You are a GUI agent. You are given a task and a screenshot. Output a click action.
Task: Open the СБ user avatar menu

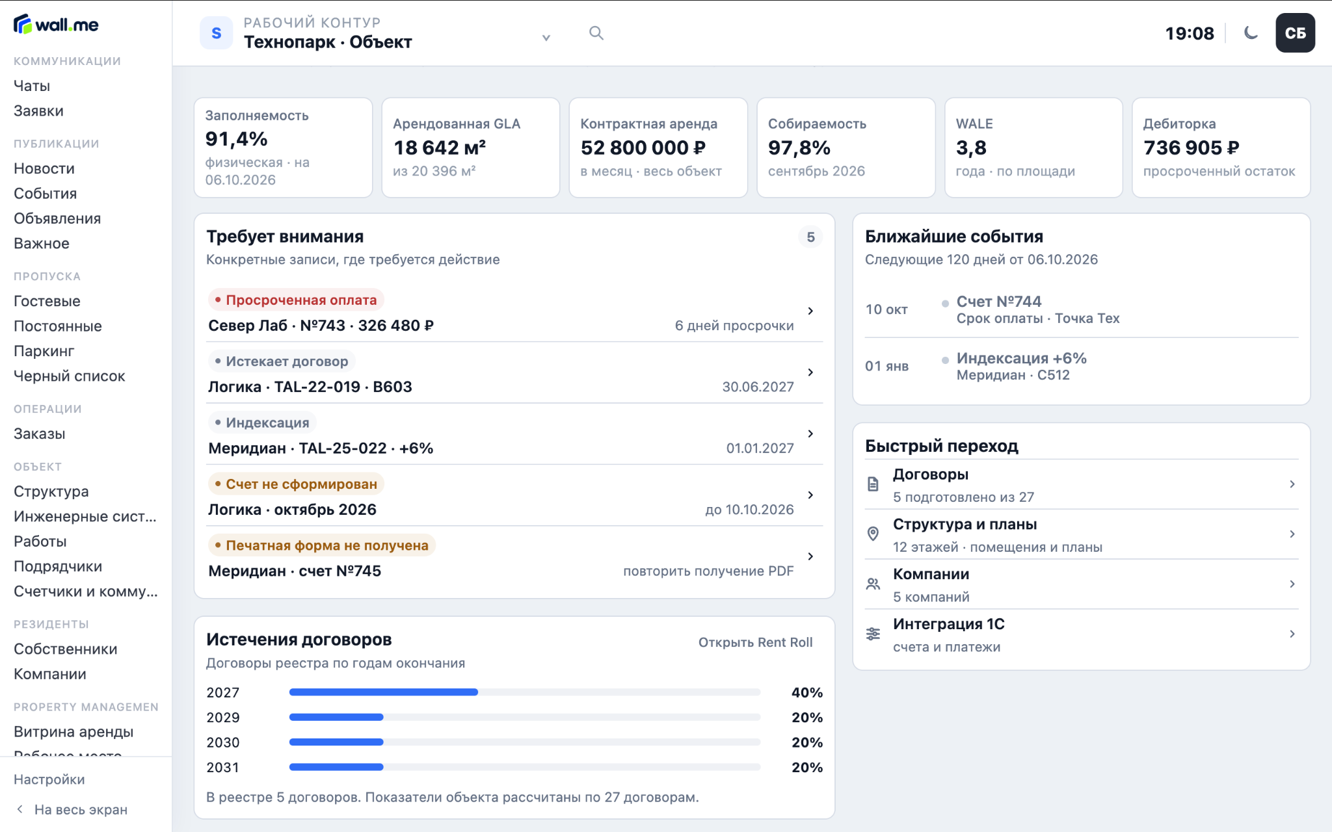pyautogui.click(x=1295, y=32)
